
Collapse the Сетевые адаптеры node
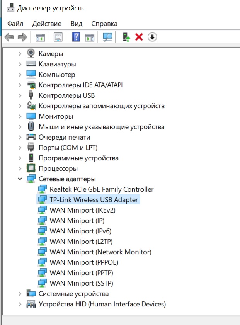coord(20,179)
